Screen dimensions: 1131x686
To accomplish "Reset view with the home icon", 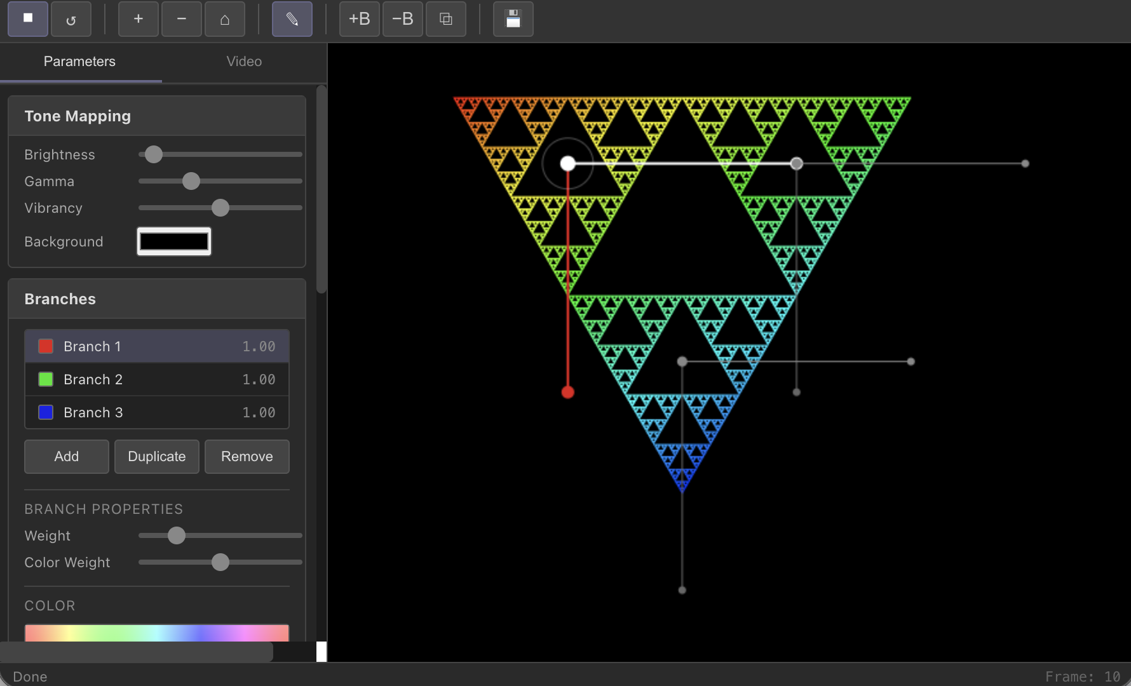I will [x=225, y=19].
